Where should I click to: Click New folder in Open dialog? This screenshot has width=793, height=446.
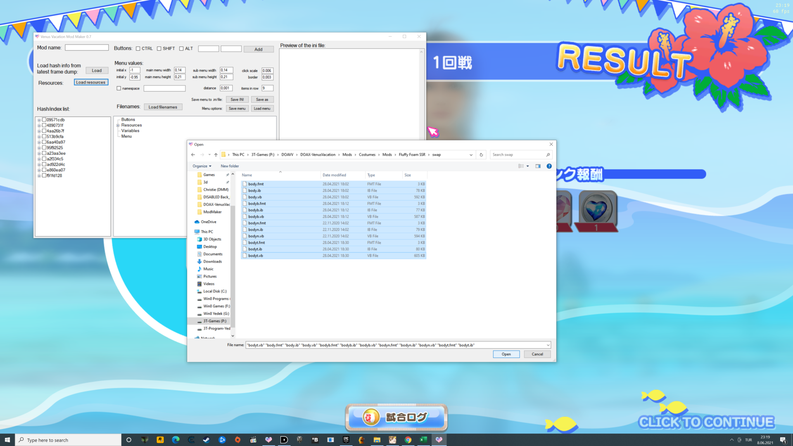click(230, 166)
